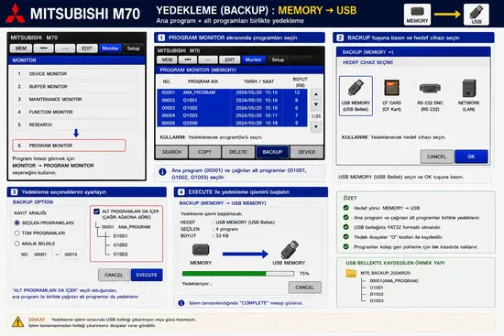The height and width of the screenshot is (336, 504).
Task: Open Setup tab in left panel
Action: click(x=134, y=49)
